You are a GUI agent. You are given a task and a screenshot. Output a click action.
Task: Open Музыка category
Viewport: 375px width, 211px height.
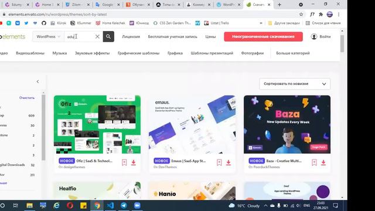(x=60, y=53)
